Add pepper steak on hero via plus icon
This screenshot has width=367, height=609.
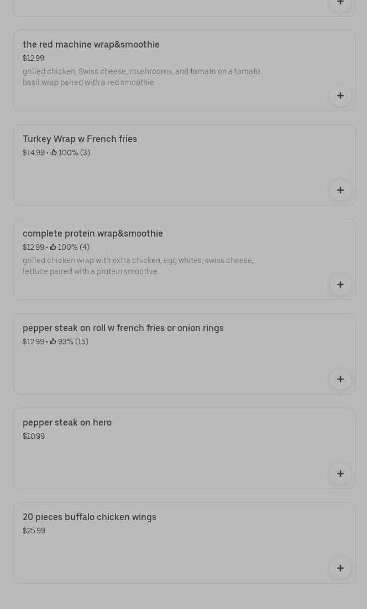point(340,474)
